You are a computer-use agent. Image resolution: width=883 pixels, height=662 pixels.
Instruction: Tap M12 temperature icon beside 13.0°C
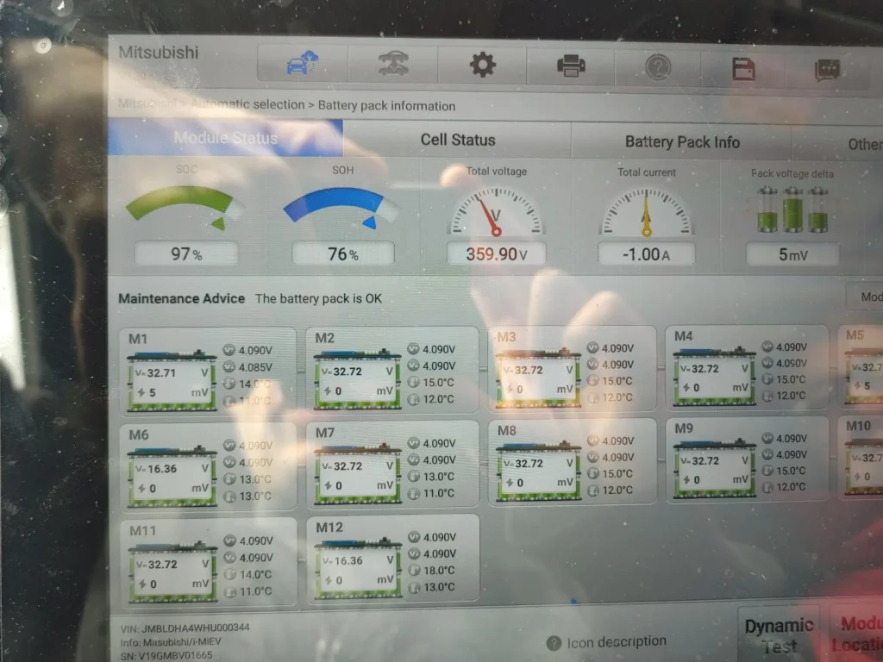[415, 587]
